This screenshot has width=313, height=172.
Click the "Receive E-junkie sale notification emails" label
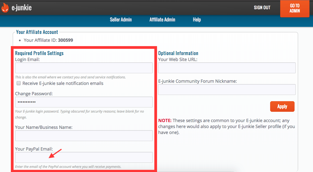coord(63,83)
